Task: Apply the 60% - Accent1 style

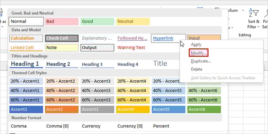Action: (26, 100)
